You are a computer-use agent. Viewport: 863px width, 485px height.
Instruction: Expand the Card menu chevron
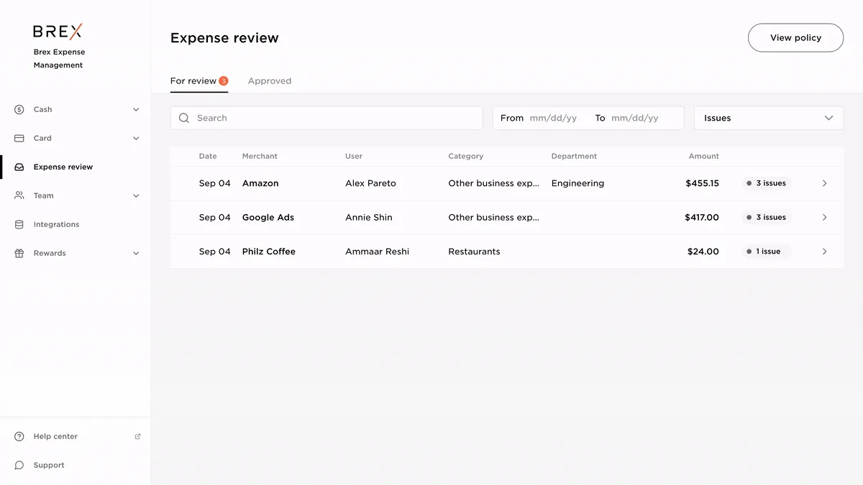tap(136, 138)
